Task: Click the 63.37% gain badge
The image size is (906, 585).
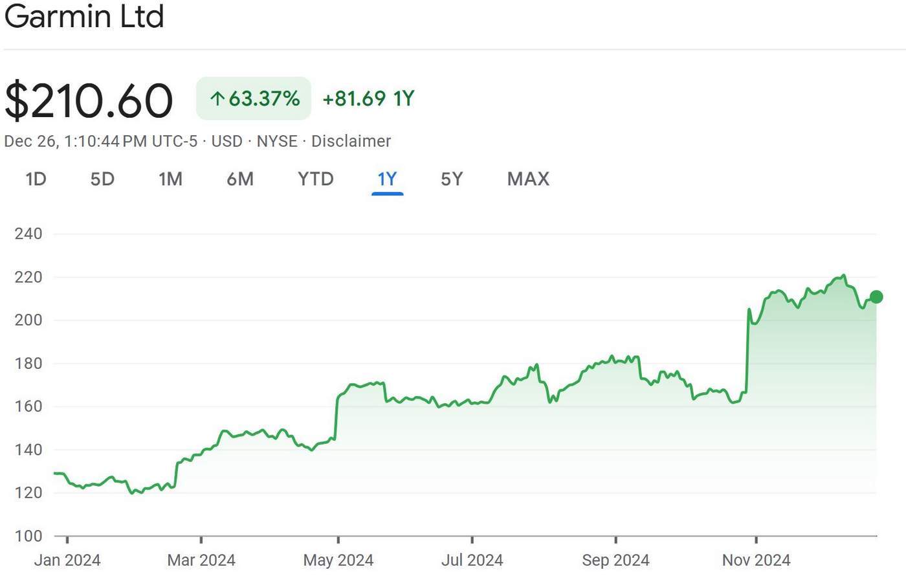Action: click(254, 98)
